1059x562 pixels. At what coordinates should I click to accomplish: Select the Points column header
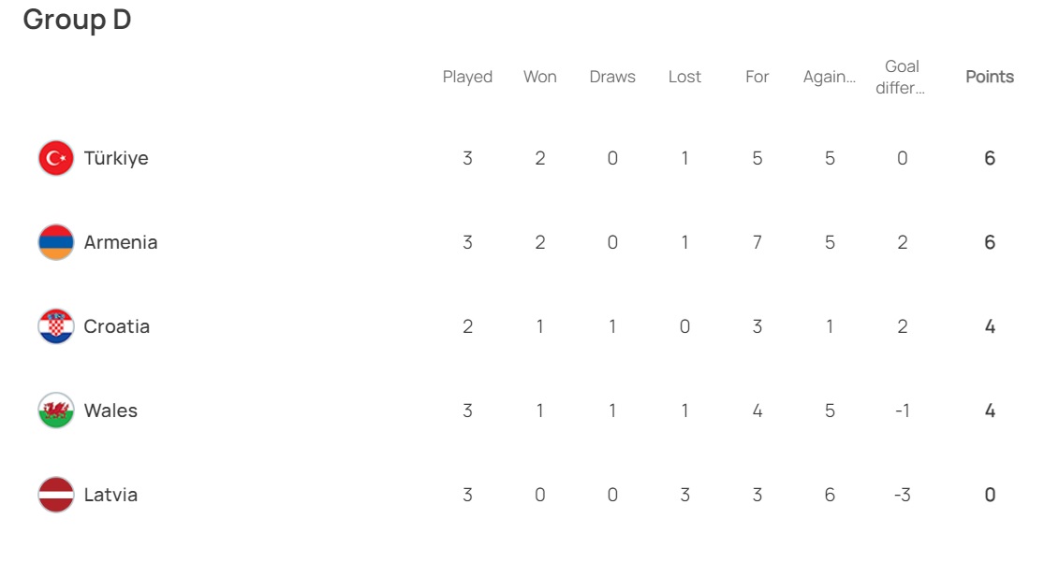[x=990, y=77]
